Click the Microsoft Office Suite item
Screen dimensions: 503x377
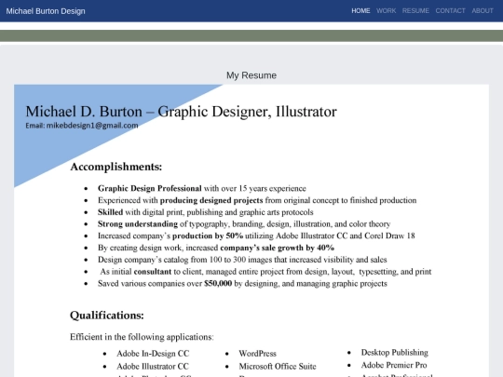pos(278,366)
